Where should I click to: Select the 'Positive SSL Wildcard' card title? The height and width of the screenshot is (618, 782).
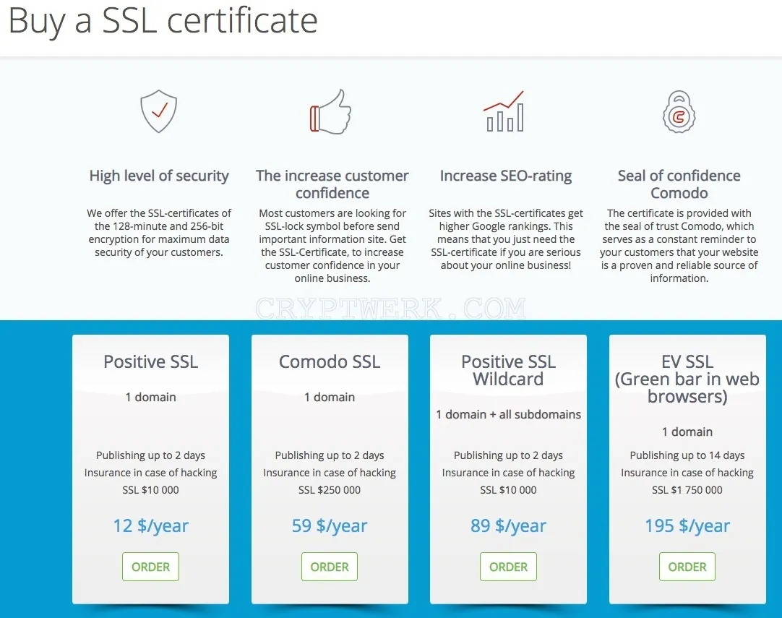pyautogui.click(x=508, y=370)
